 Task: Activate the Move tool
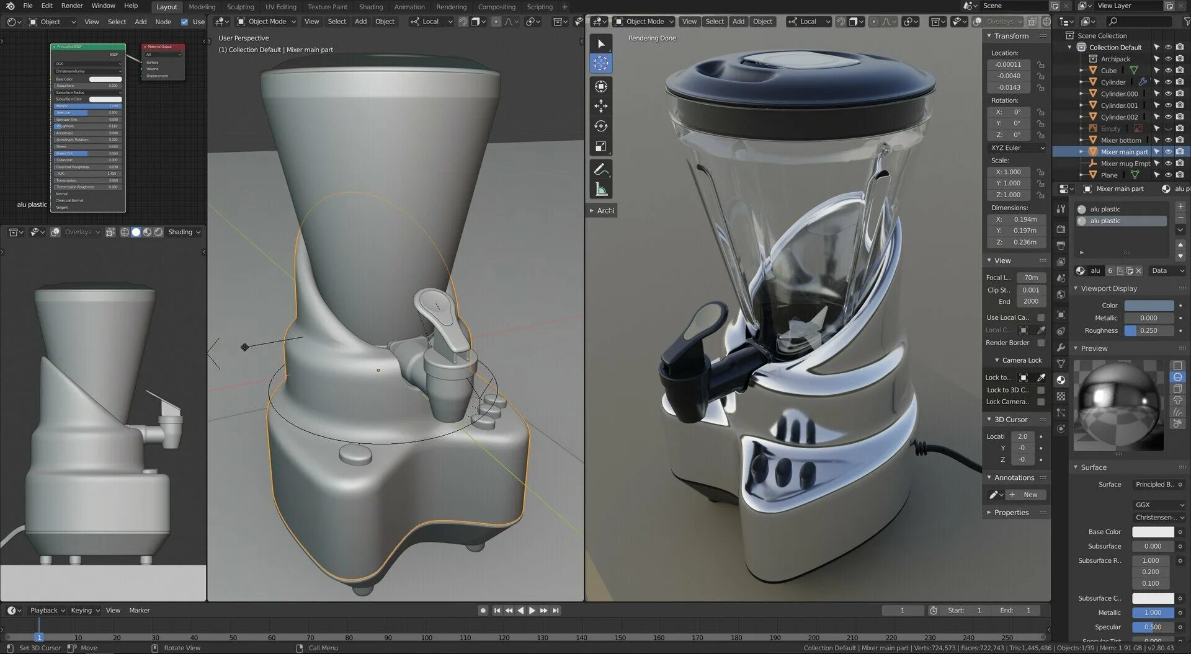600,107
